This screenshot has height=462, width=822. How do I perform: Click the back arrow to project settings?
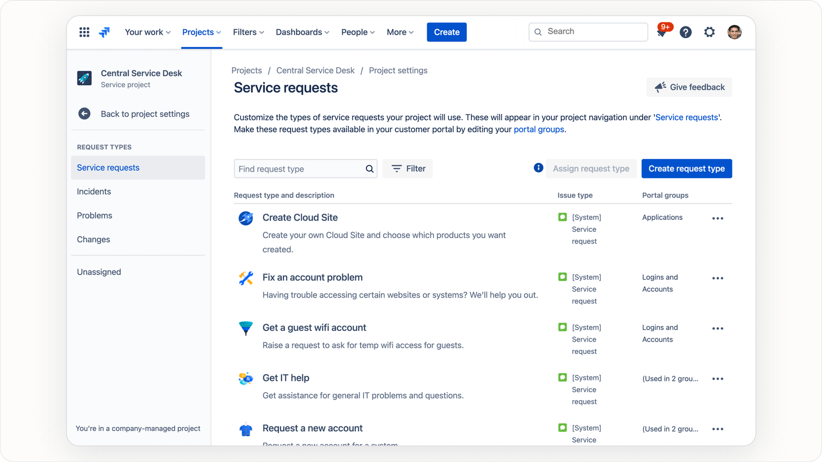84,113
